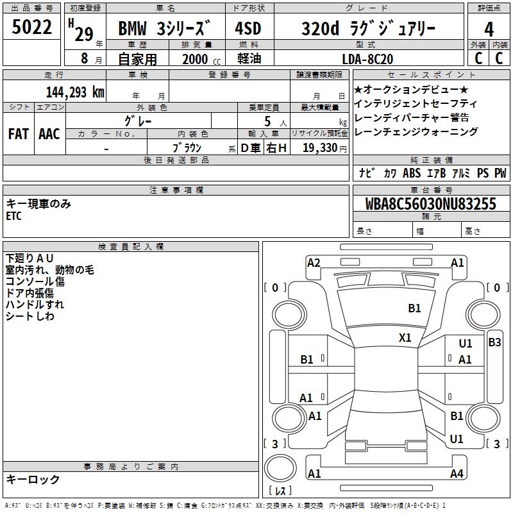This screenshot has height=513, width=513.
Task: Click the PW power window indicator
Action: pos(500,173)
